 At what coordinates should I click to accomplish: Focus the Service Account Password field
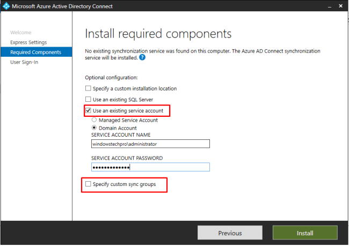pyautogui.click(x=150, y=167)
